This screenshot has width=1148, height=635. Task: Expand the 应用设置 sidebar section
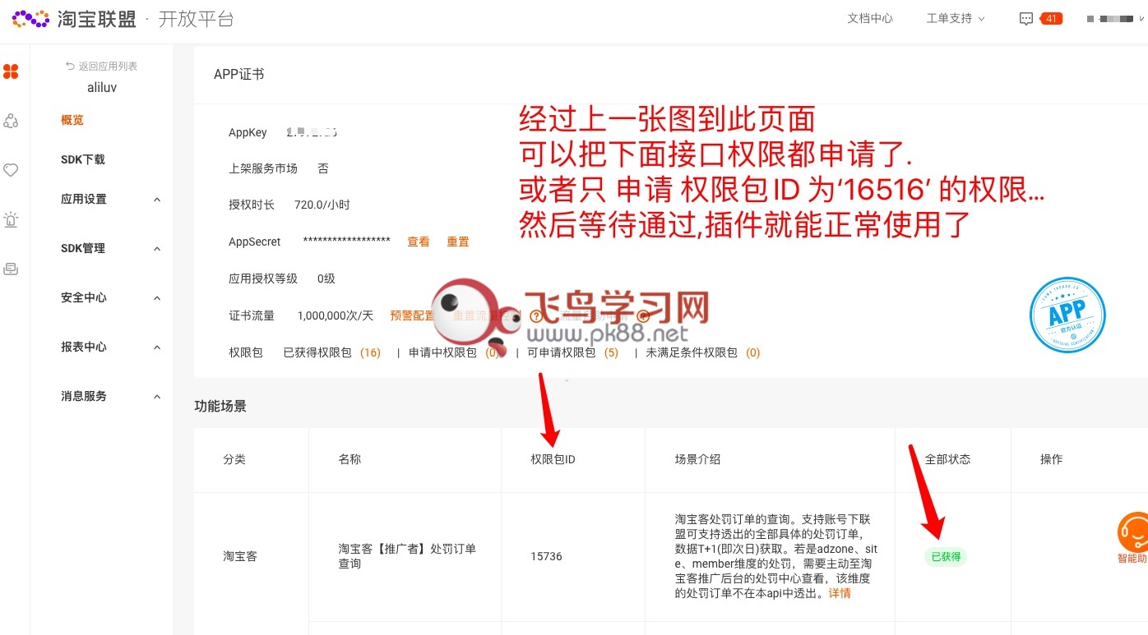tap(109, 200)
